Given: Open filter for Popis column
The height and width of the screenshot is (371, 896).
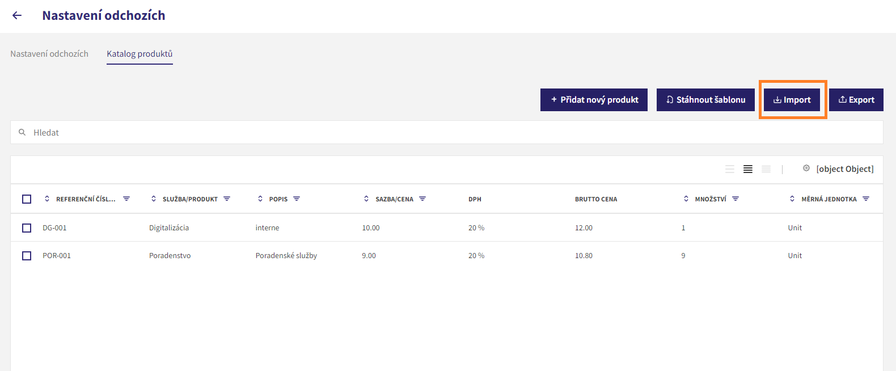Looking at the screenshot, I should 297,199.
